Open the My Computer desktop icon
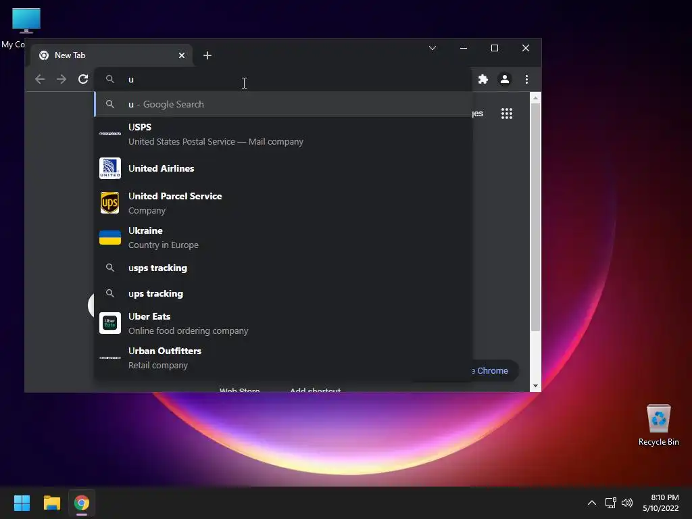Image resolution: width=692 pixels, height=519 pixels. tap(26, 26)
